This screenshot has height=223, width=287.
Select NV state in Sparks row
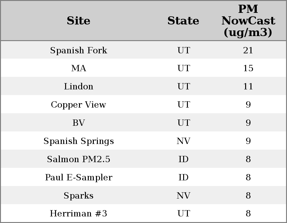pyautogui.click(x=183, y=196)
